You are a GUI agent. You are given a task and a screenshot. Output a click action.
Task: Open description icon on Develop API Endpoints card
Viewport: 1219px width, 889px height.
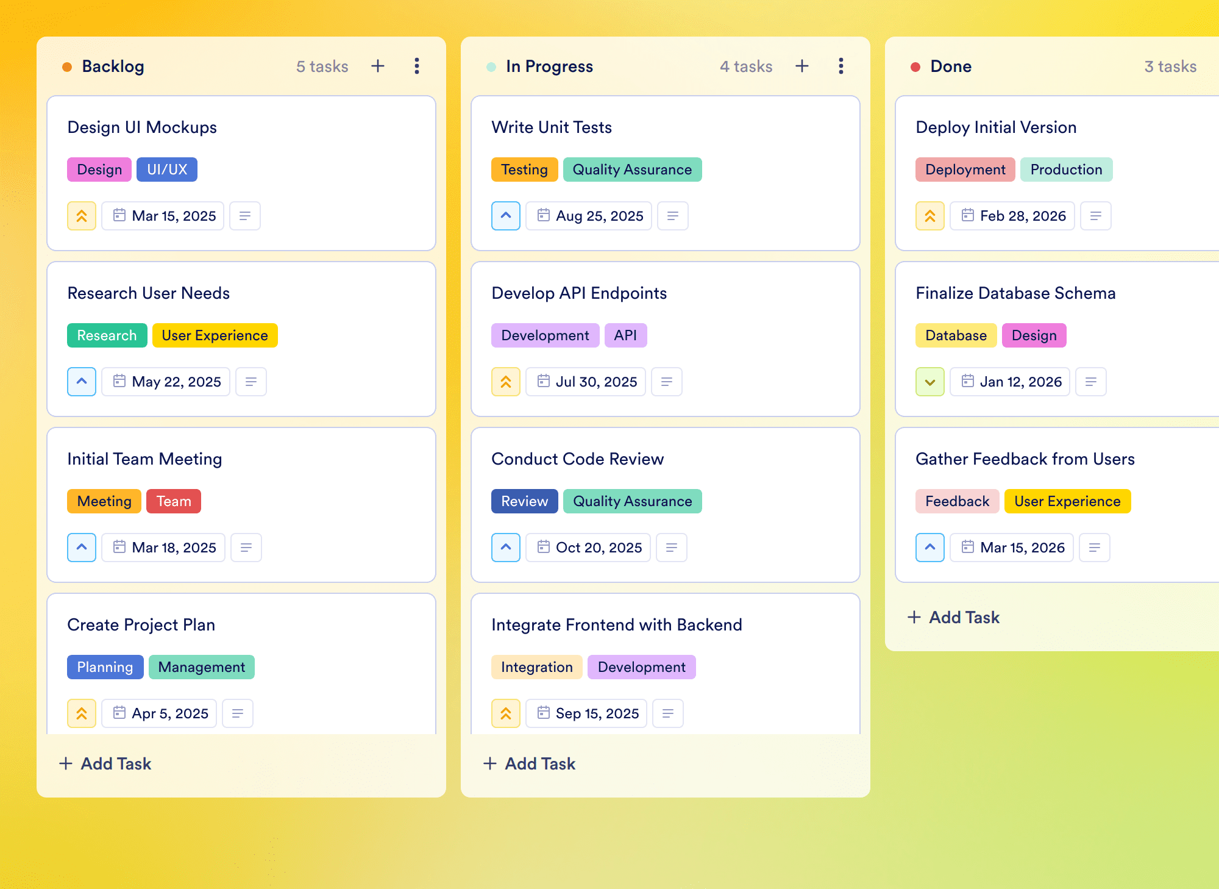pyautogui.click(x=667, y=382)
